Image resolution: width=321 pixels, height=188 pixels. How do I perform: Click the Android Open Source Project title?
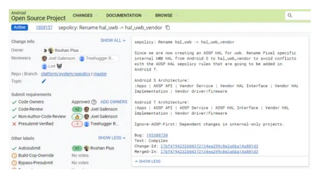click(x=38, y=16)
